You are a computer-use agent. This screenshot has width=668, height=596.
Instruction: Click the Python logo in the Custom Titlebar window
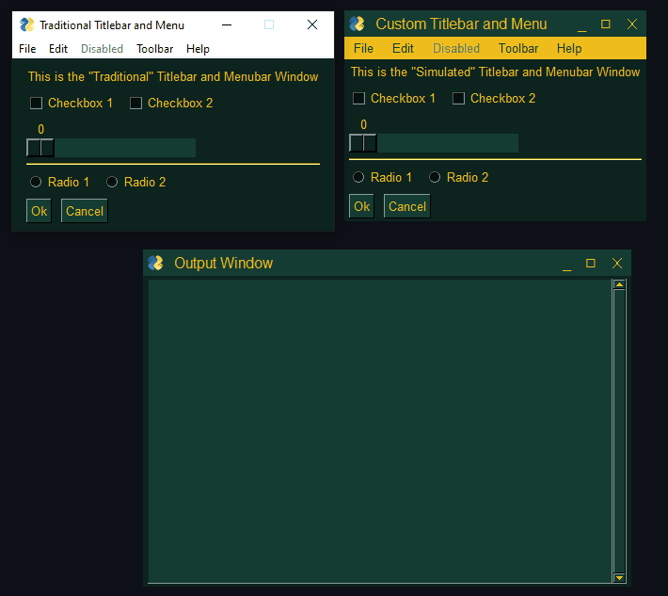358,24
